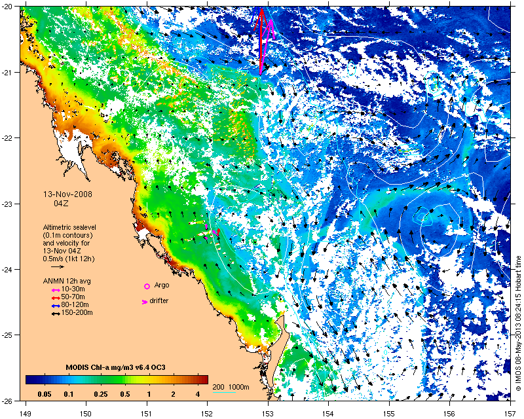This screenshot has width=524, height=419.
Task: Click the '150-200m' depth label
Action: point(77,313)
